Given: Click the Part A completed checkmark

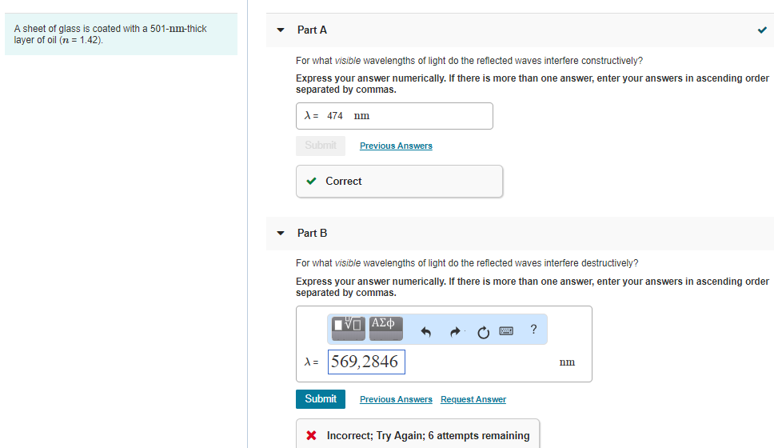Looking at the screenshot, I should tap(762, 30).
